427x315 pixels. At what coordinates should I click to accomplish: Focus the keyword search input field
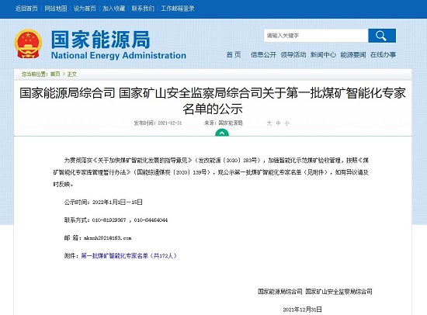coord(316,36)
